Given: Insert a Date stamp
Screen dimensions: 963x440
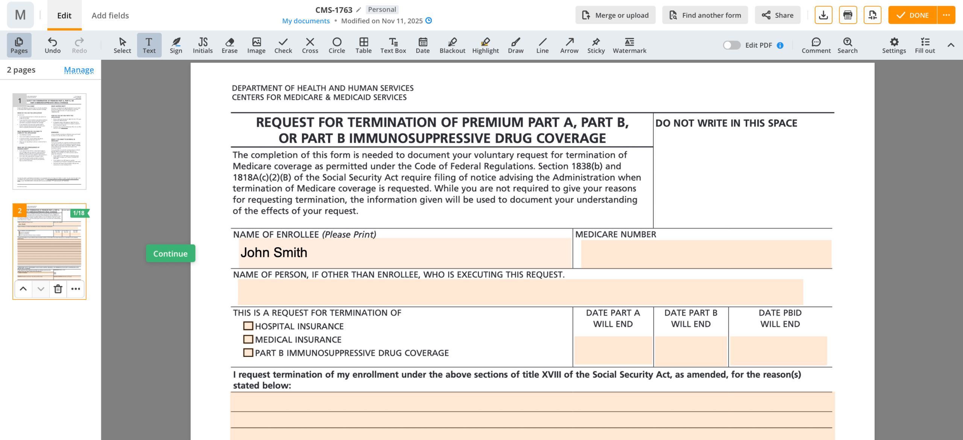Looking at the screenshot, I should pos(422,45).
